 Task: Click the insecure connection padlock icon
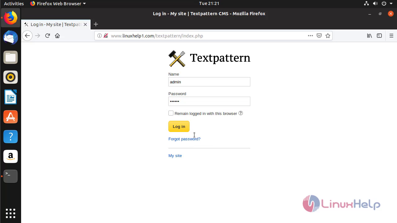click(x=105, y=36)
